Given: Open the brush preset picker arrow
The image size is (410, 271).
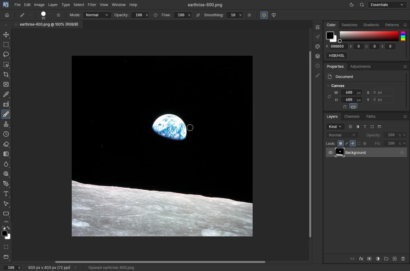Looking at the screenshot, I should coord(50,14).
